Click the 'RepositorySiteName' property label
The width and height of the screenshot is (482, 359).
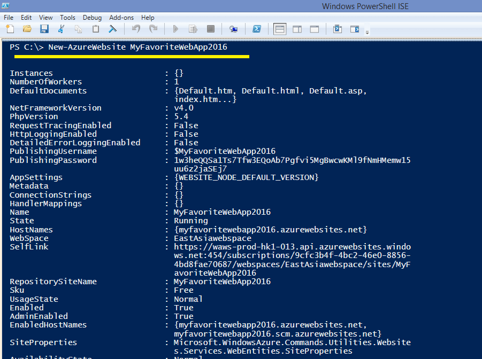(x=53, y=282)
